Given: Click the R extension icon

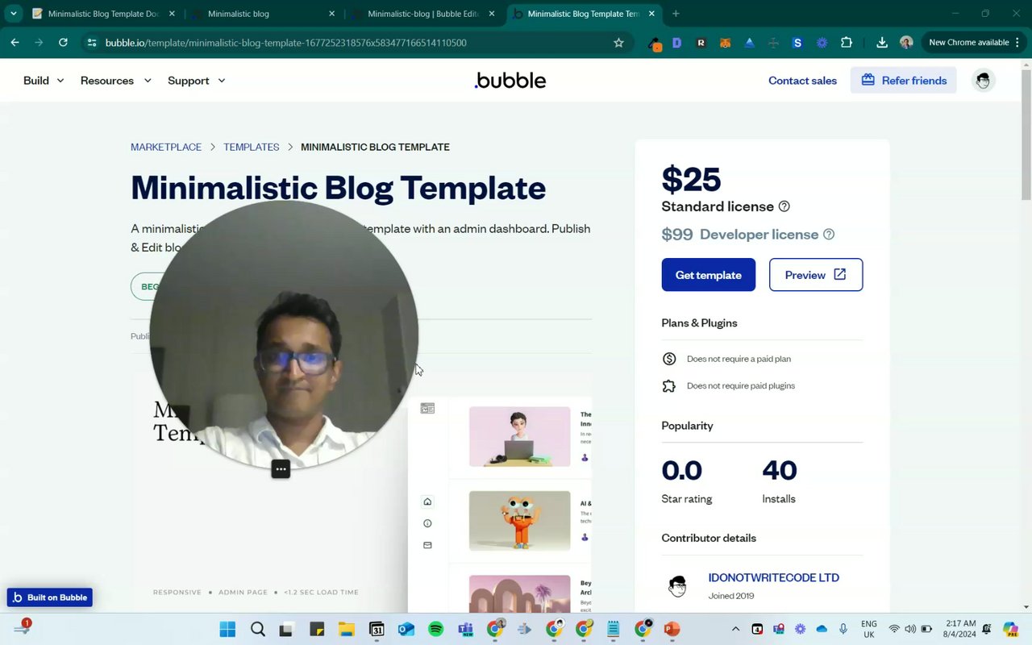Looking at the screenshot, I should pyautogui.click(x=701, y=43).
